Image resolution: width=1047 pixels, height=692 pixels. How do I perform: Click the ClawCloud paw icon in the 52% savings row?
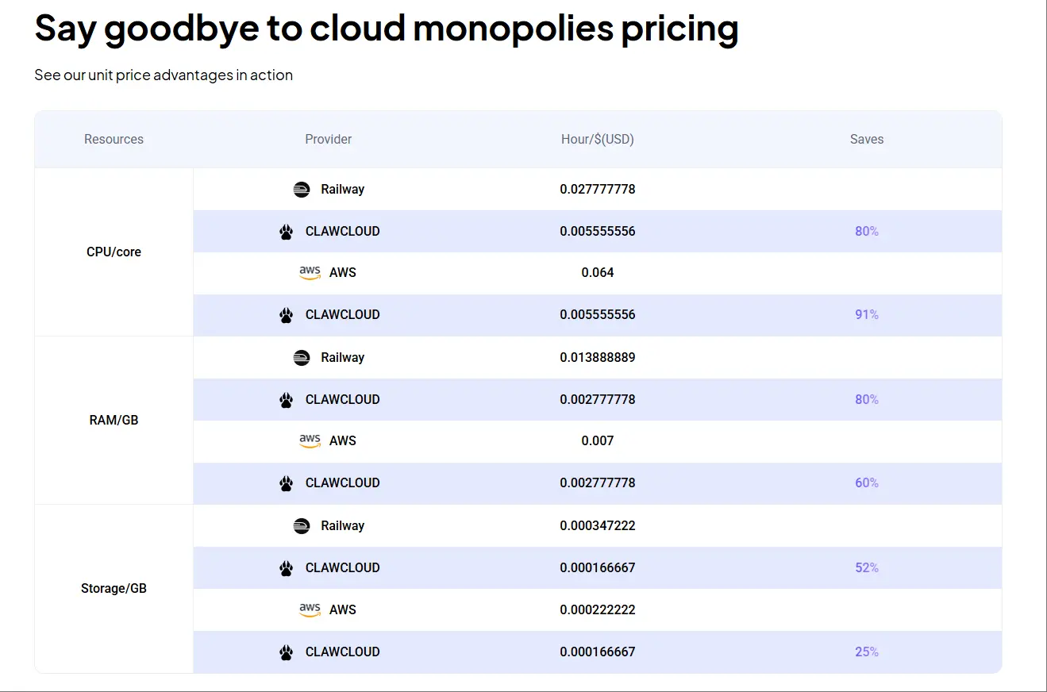[287, 568]
